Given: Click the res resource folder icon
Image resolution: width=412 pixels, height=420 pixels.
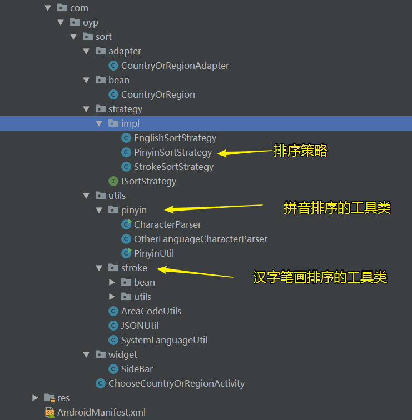Looking at the screenshot, I should click(x=50, y=398).
